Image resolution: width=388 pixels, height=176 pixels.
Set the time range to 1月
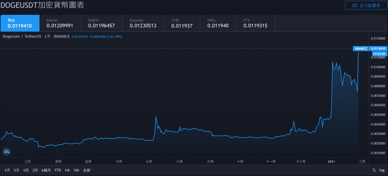point(26,170)
